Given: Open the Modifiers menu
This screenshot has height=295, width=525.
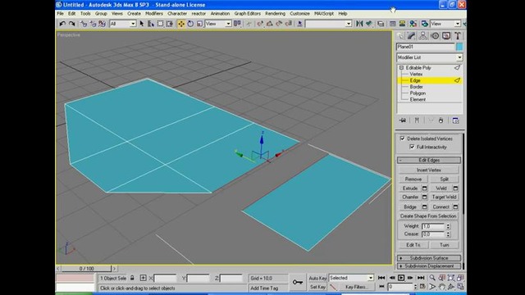Looking at the screenshot, I should click(154, 14).
